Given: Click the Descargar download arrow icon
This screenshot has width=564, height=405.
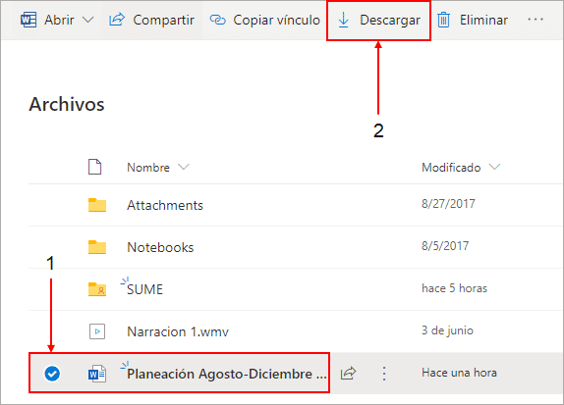Looking at the screenshot, I should pos(344,21).
